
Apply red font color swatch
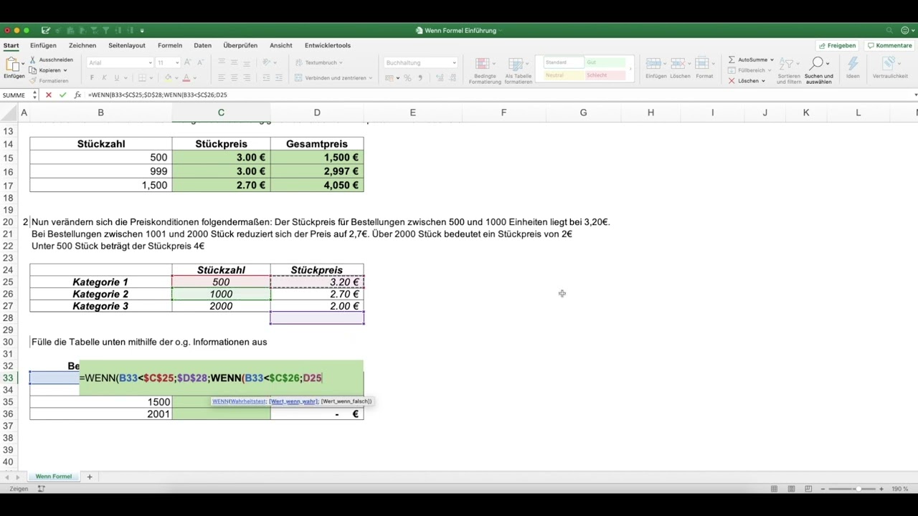point(186,77)
